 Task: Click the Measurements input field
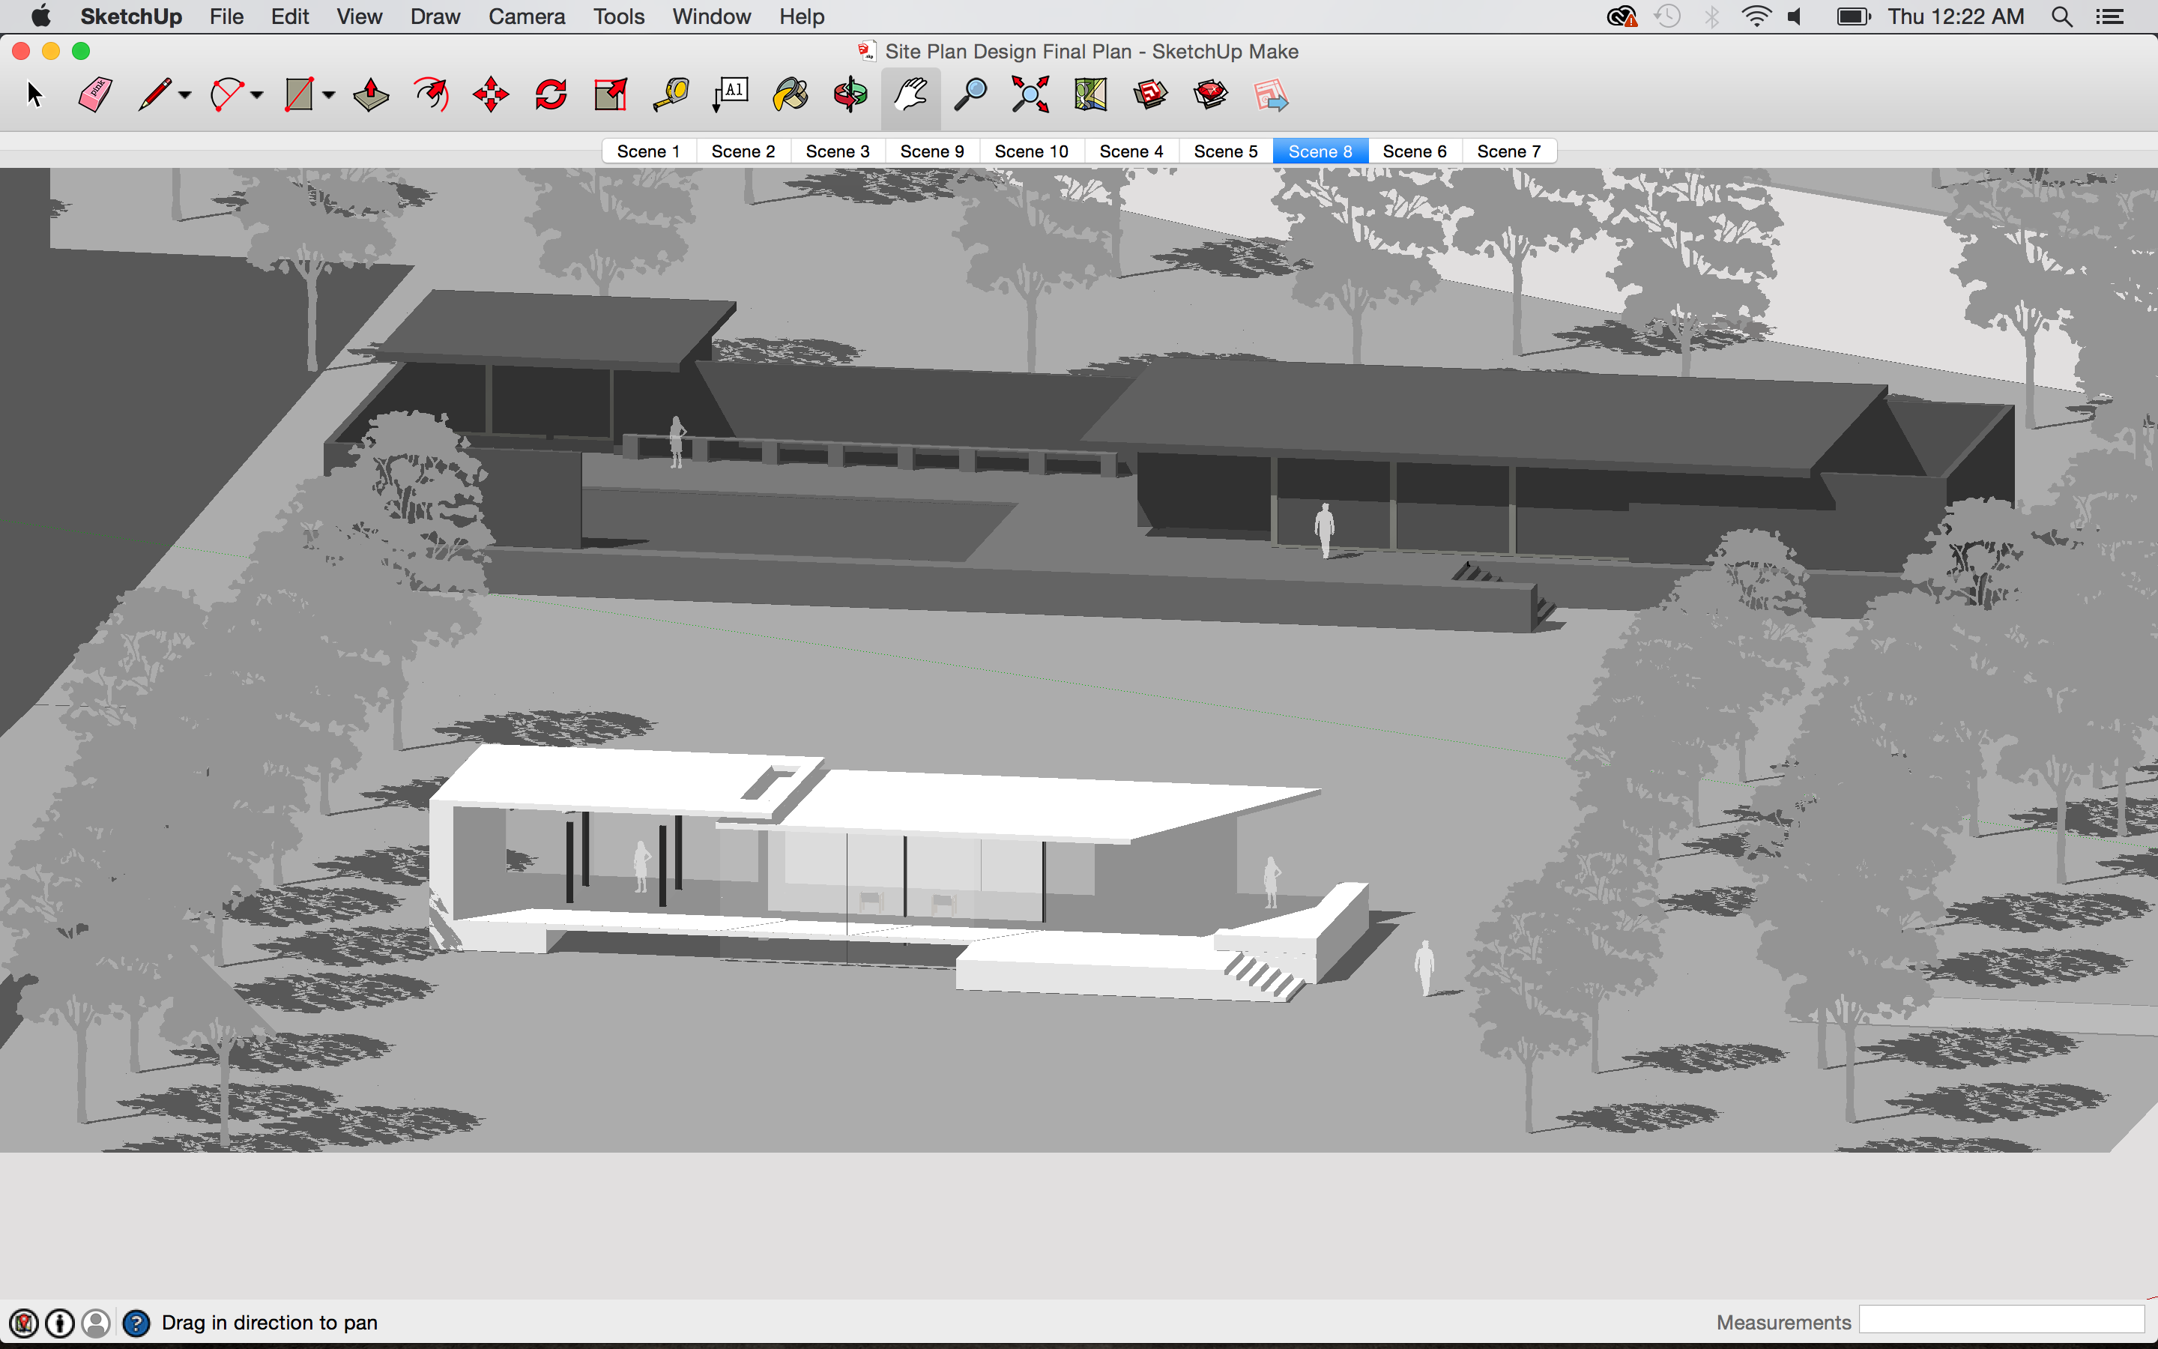tap(2001, 1320)
